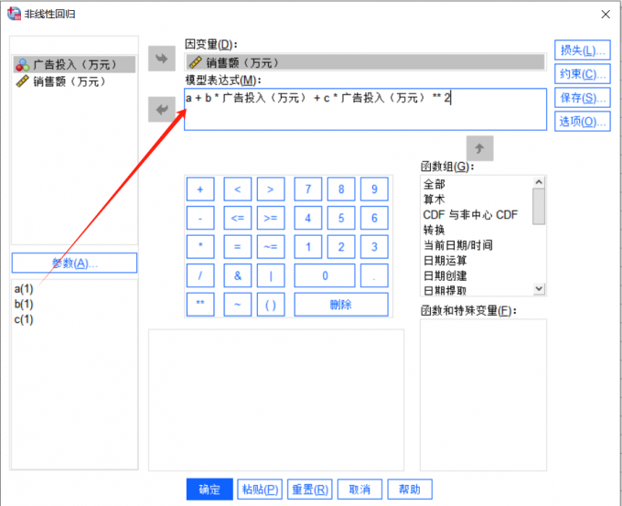This screenshot has height=506, width=622.
Task: Click the greater-than key
Action: click(271, 189)
